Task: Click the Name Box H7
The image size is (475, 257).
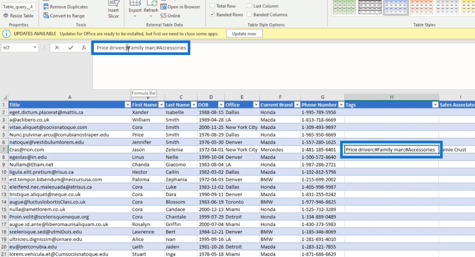Action: point(17,48)
